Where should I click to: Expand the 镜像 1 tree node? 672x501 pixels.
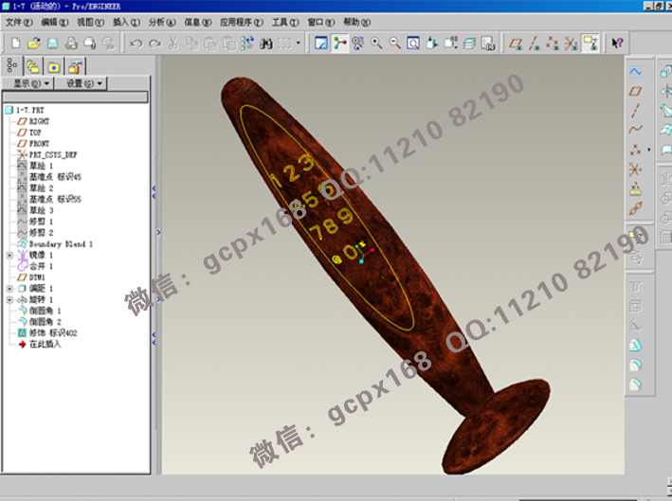(9, 255)
